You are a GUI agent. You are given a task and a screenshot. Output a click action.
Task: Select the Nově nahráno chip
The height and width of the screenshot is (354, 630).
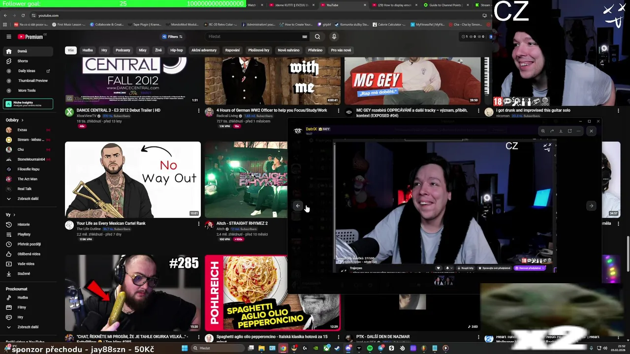click(x=288, y=50)
